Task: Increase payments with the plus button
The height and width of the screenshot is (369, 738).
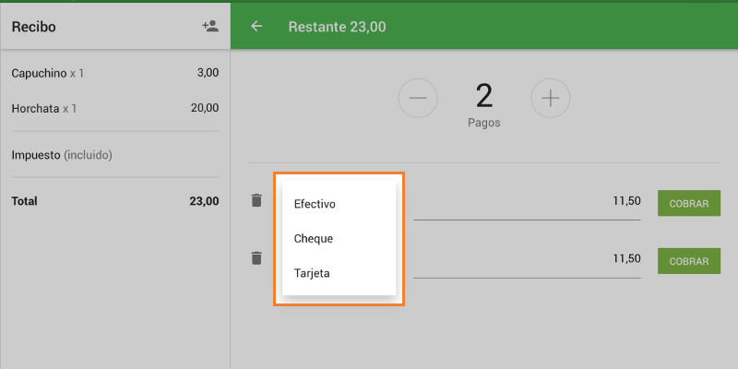Action: pyautogui.click(x=551, y=98)
